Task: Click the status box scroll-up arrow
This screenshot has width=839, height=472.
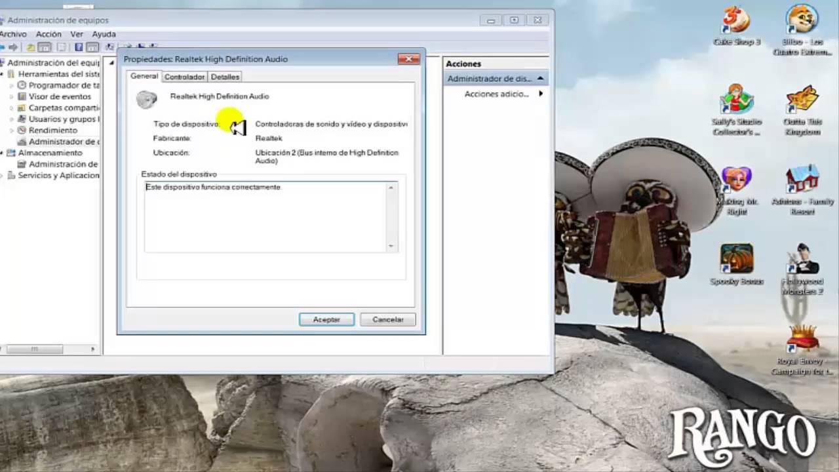Action: [391, 187]
